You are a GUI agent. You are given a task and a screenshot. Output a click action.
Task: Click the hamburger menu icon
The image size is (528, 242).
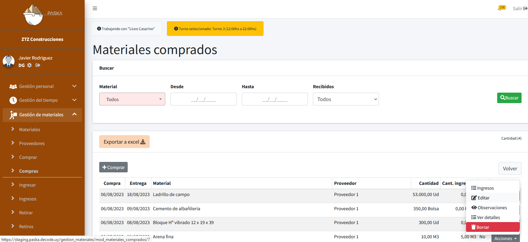pyautogui.click(x=95, y=8)
